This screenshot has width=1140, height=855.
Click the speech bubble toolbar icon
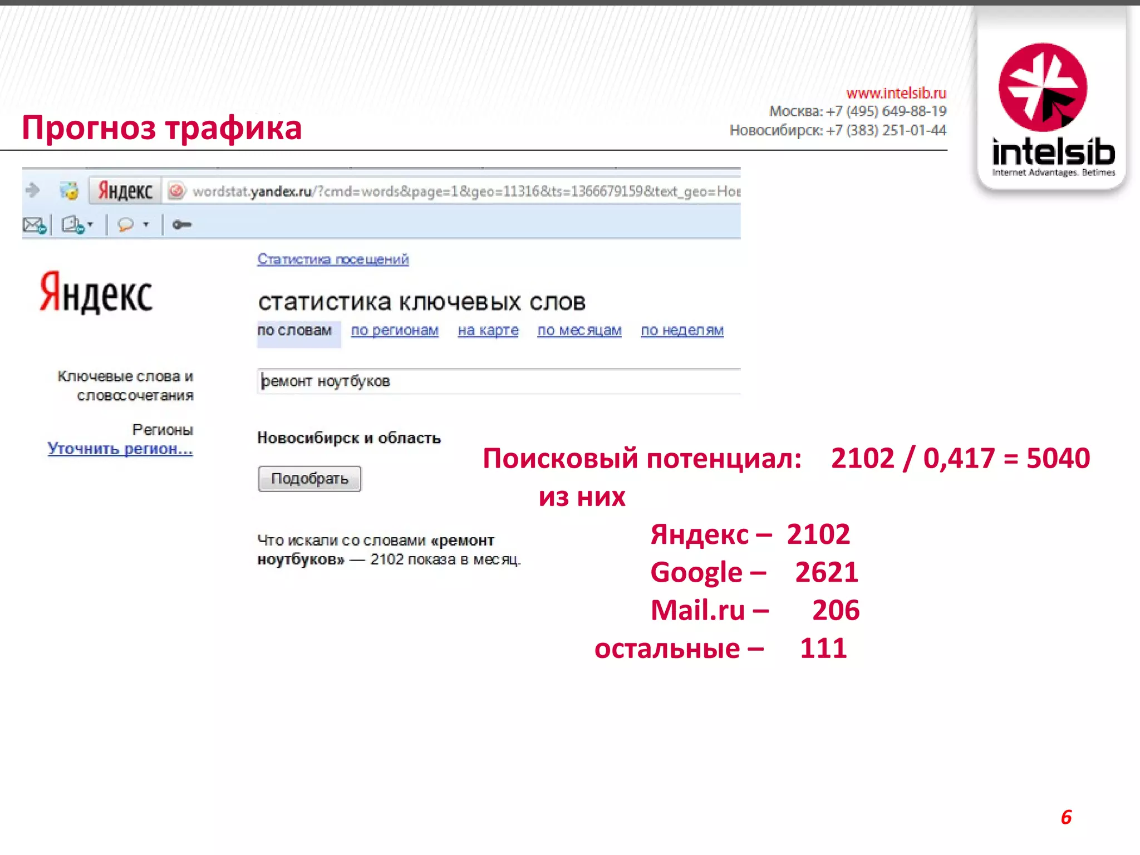pos(126,225)
